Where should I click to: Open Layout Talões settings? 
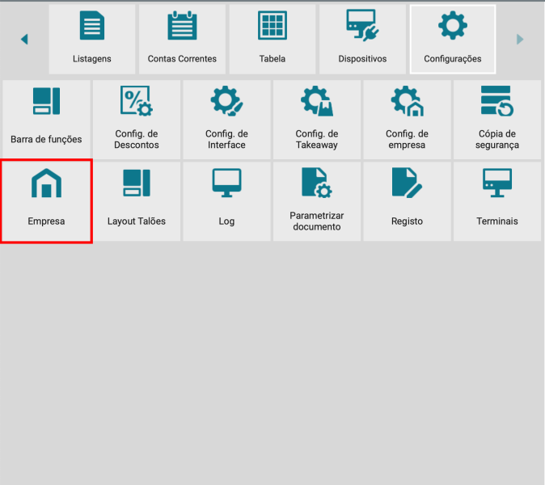pyautogui.click(x=137, y=201)
